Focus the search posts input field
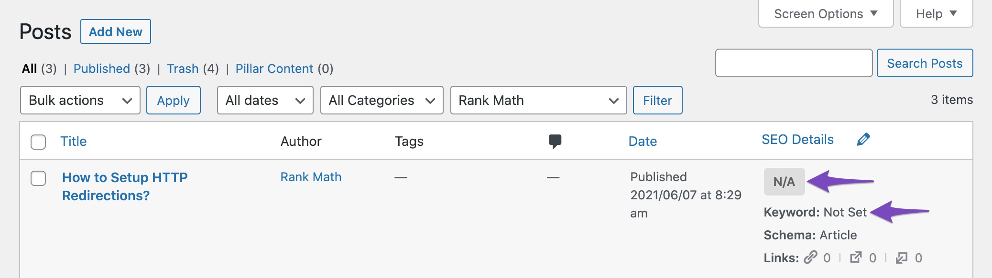 (x=794, y=63)
